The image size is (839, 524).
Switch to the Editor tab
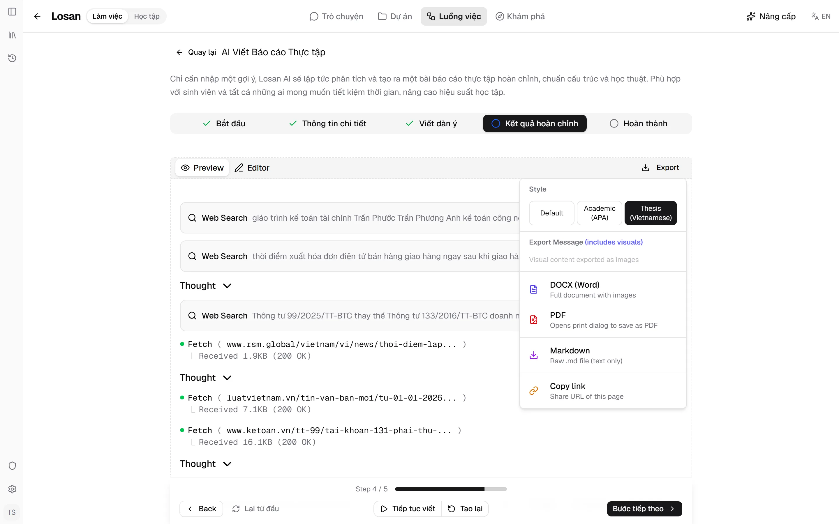(x=252, y=168)
